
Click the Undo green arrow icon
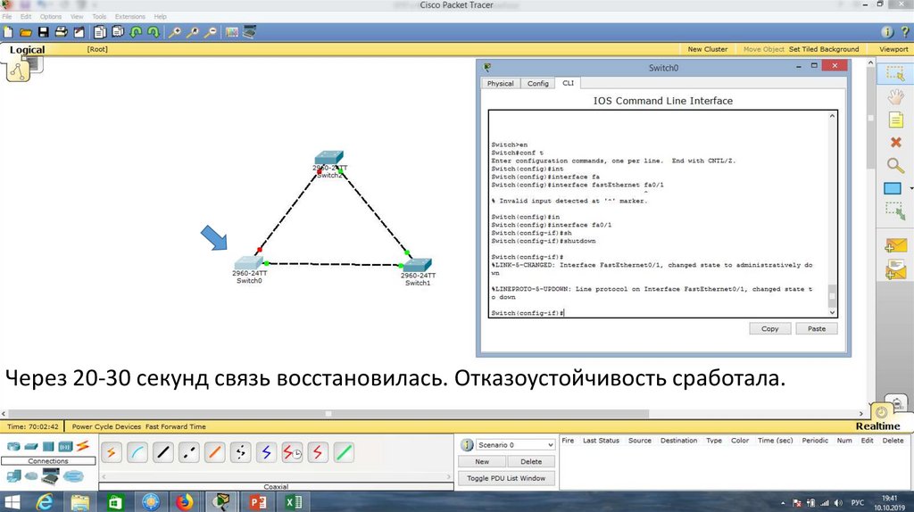[x=136, y=32]
